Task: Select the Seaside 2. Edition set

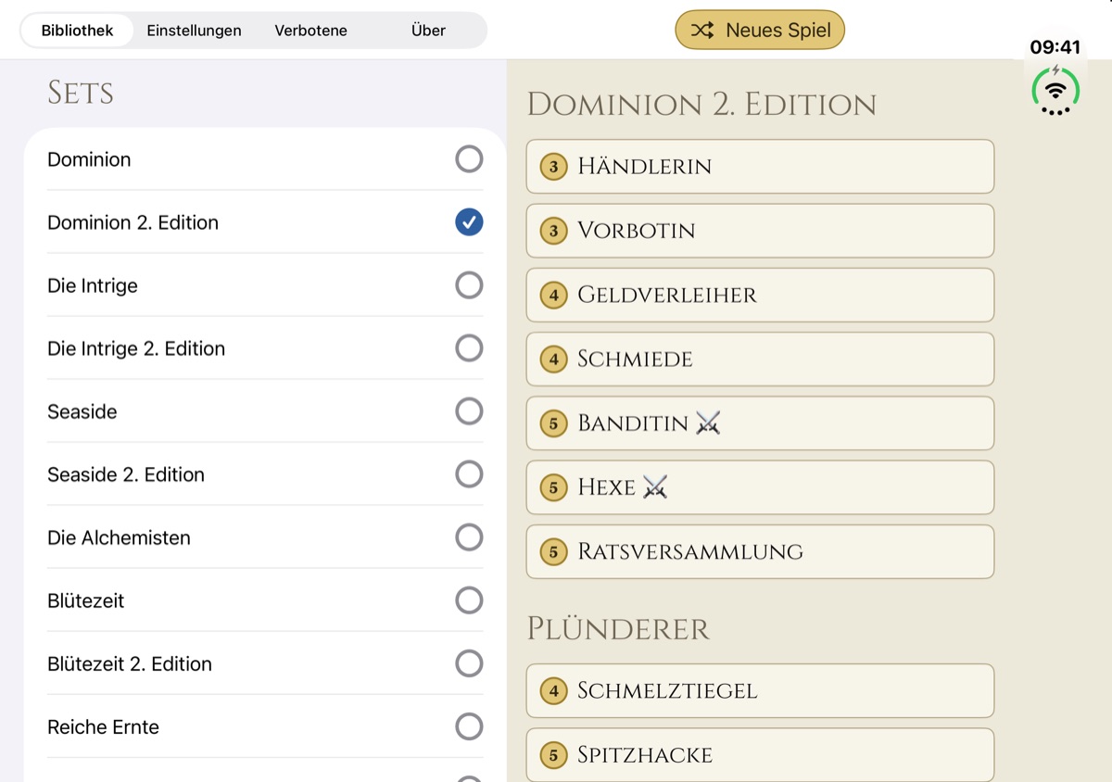Action: pyautogui.click(x=469, y=474)
